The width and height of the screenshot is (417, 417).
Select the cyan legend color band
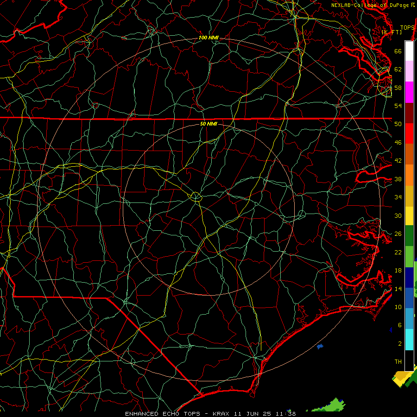point(409,340)
